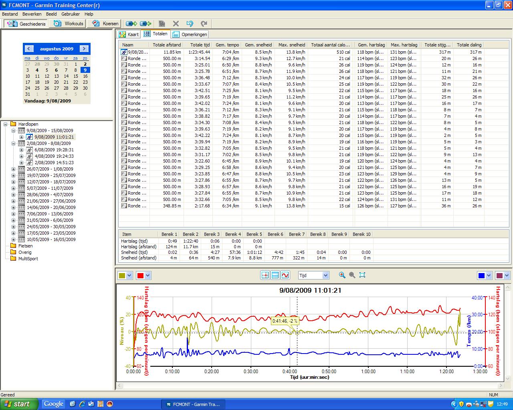Click Internet Explorer icon in taskbar quick launch

(82, 404)
